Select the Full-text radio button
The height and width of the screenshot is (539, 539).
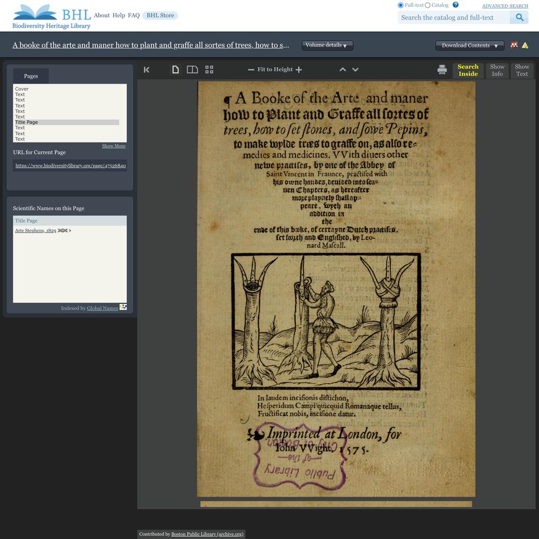tap(400, 5)
